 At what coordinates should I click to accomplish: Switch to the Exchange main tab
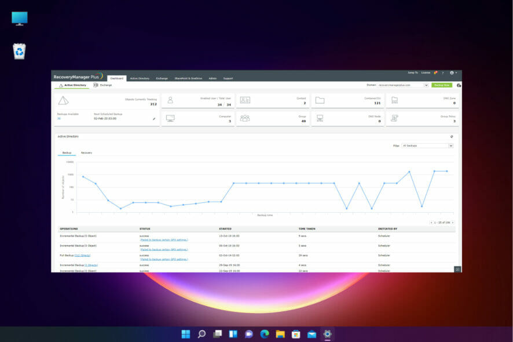click(x=162, y=78)
